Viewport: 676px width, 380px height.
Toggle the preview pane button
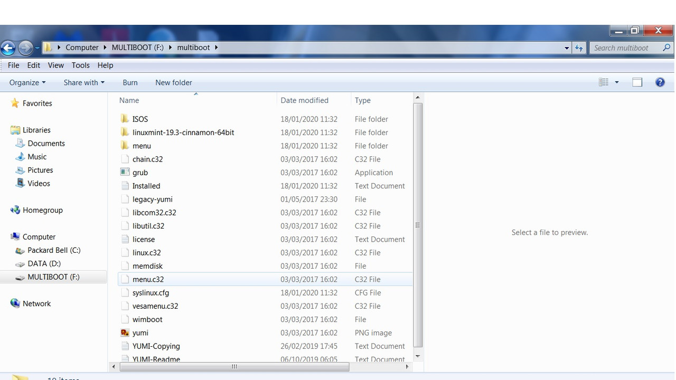[x=637, y=82]
